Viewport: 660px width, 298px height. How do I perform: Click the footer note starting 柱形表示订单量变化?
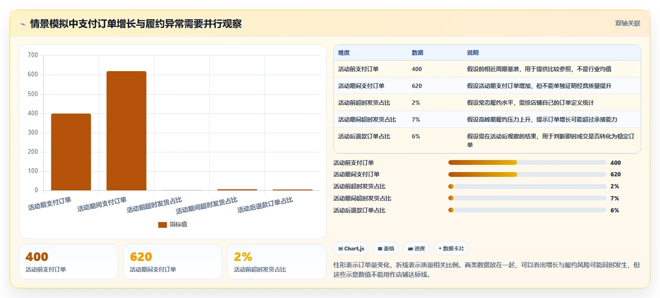486,270
